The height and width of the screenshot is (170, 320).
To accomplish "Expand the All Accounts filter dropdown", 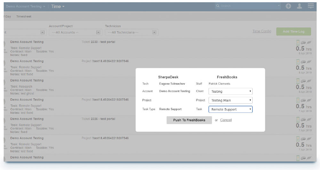I will click(x=76, y=32).
